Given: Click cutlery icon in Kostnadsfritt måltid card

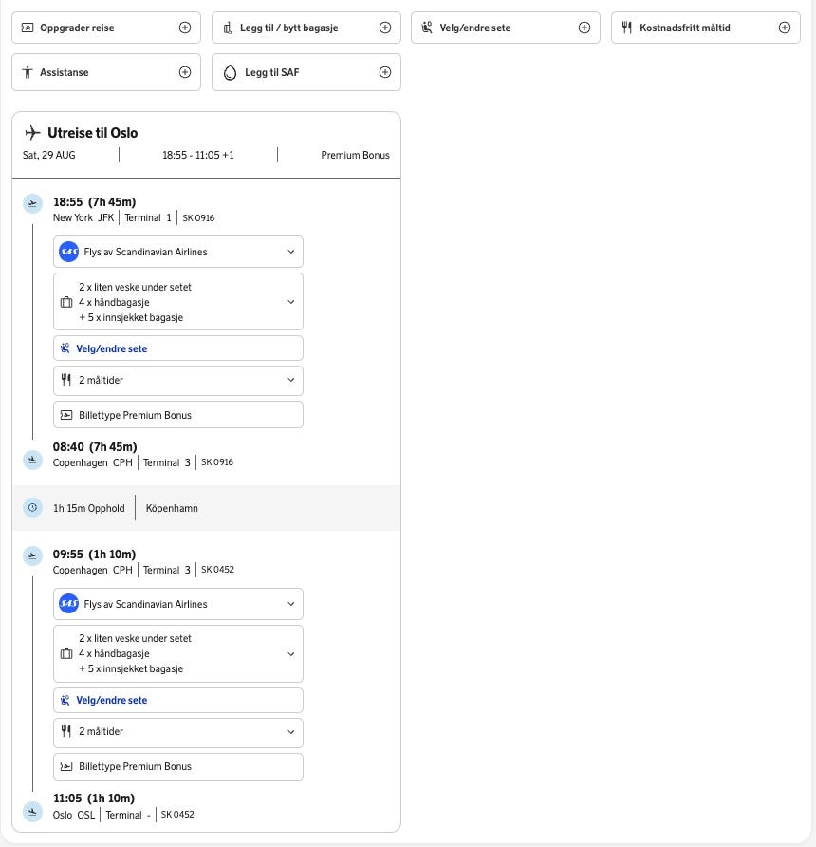Looking at the screenshot, I should tap(626, 28).
